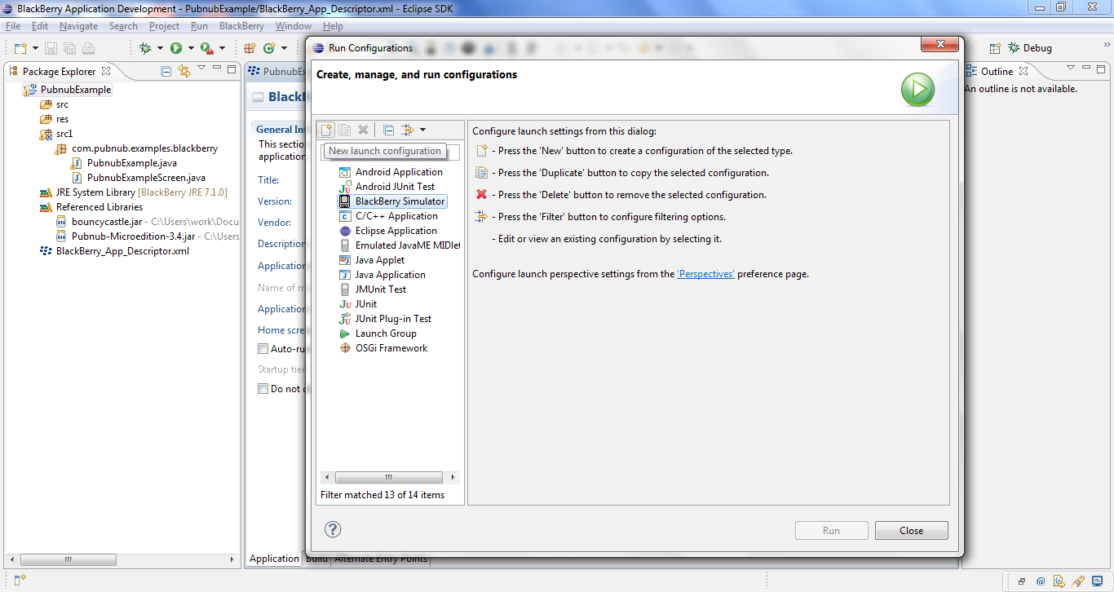1114x592 pixels.
Task: Open the Debug button dropdown arrow
Action: 160,48
